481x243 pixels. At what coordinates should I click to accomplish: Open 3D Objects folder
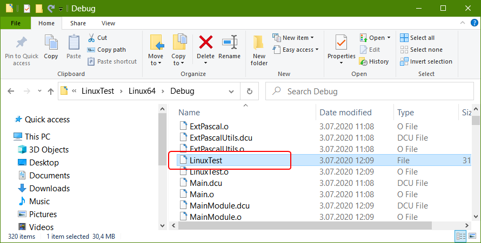[43, 149]
